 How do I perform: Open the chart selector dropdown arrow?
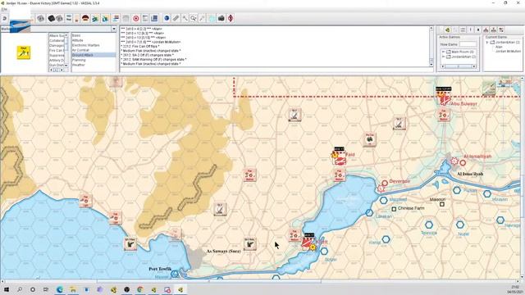click(114, 29)
